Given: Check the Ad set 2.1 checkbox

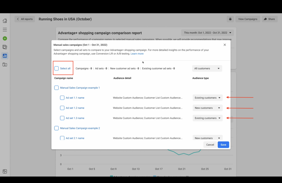Looking at the screenshot, I should coord(62,138).
